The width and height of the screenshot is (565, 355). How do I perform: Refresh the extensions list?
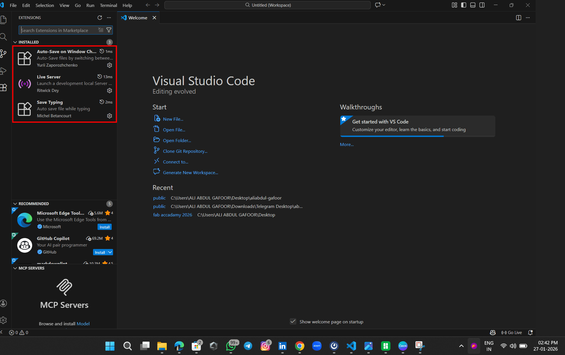[100, 18]
